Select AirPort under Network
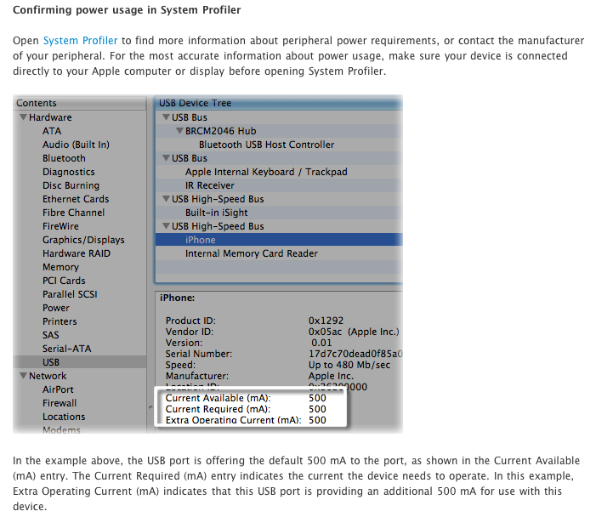The width and height of the screenshot is (613, 517). [58, 389]
